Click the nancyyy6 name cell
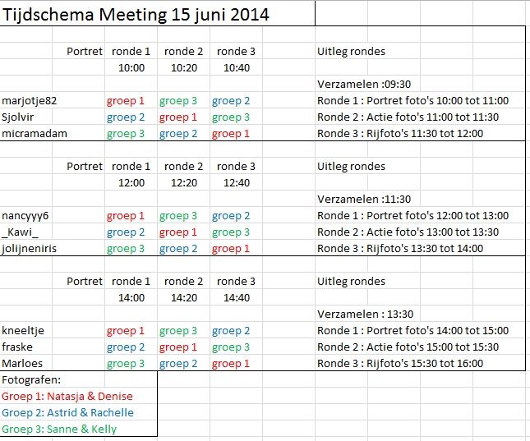Screen dimensions: 530x441 tap(25, 216)
